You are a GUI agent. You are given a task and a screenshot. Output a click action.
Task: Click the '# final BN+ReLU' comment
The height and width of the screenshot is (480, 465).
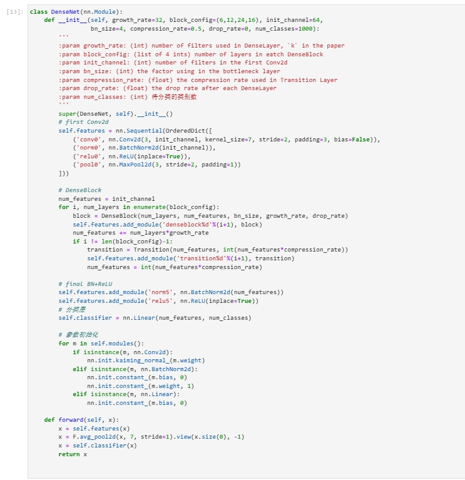pyautogui.click(x=85, y=283)
